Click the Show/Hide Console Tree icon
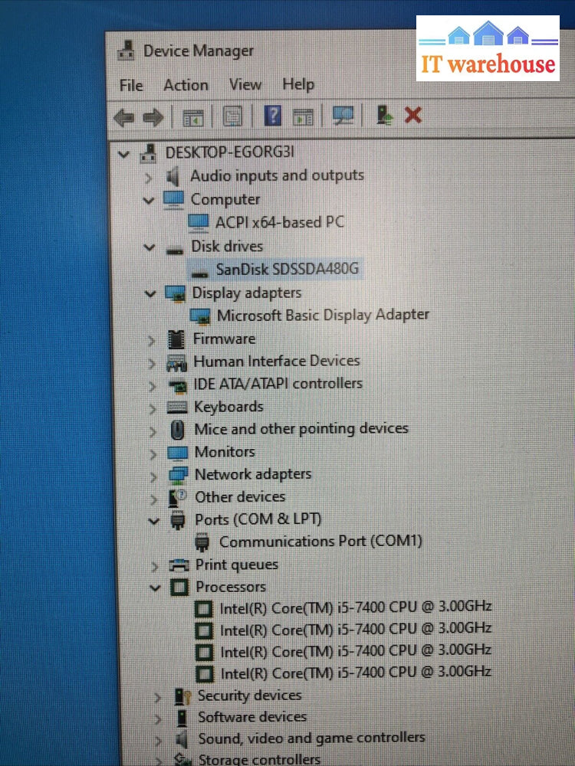Screen dimensions: 575x766 pos(193,116)
